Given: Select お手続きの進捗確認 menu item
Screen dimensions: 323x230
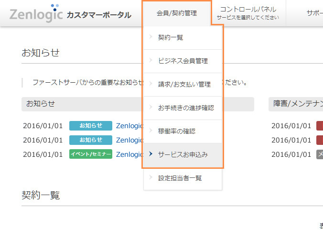Looking at the screenshot, I should coord(186,108).
